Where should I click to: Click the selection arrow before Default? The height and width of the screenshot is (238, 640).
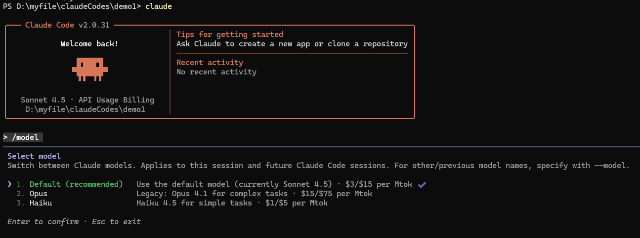tap(10, 184)
